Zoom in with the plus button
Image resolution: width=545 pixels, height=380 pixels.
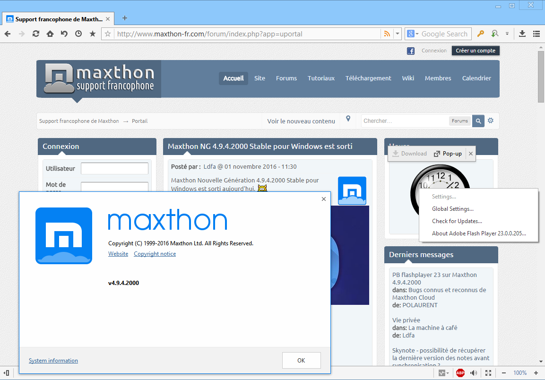coord(536,373)
